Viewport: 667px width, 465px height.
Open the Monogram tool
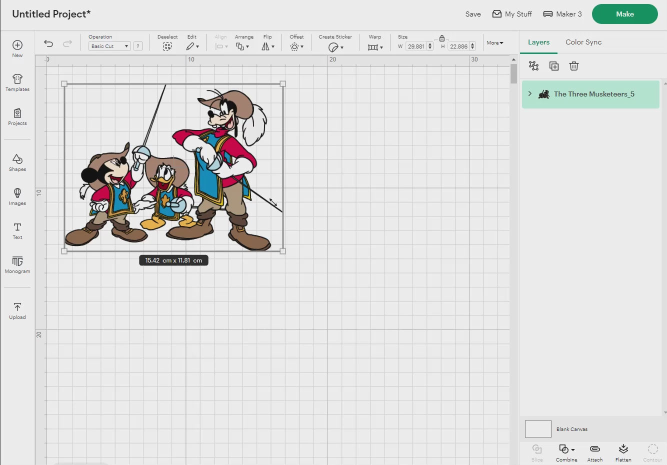[x=17, y=264]
